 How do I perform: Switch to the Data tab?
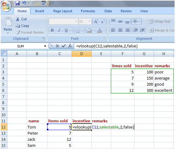(x=108, y=11)
